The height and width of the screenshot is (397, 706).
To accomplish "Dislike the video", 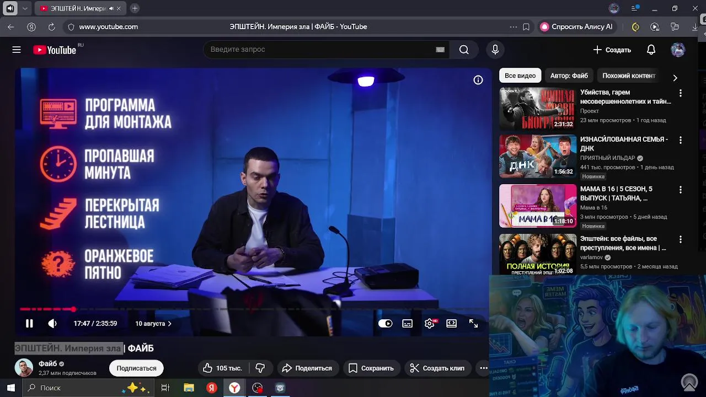I will 260,368.
